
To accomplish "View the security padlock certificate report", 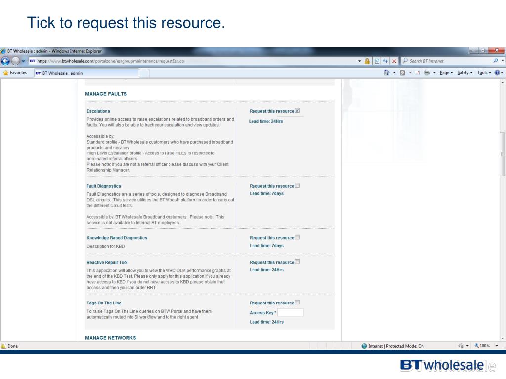I will point(367,61).
